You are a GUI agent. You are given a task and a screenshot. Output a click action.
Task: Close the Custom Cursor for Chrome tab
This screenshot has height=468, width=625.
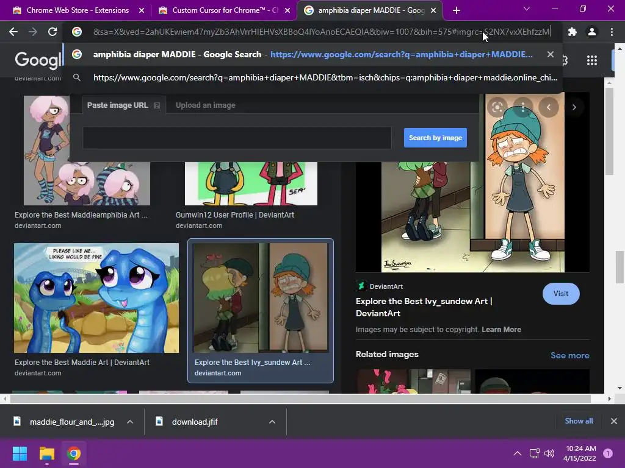coord(287,10)
